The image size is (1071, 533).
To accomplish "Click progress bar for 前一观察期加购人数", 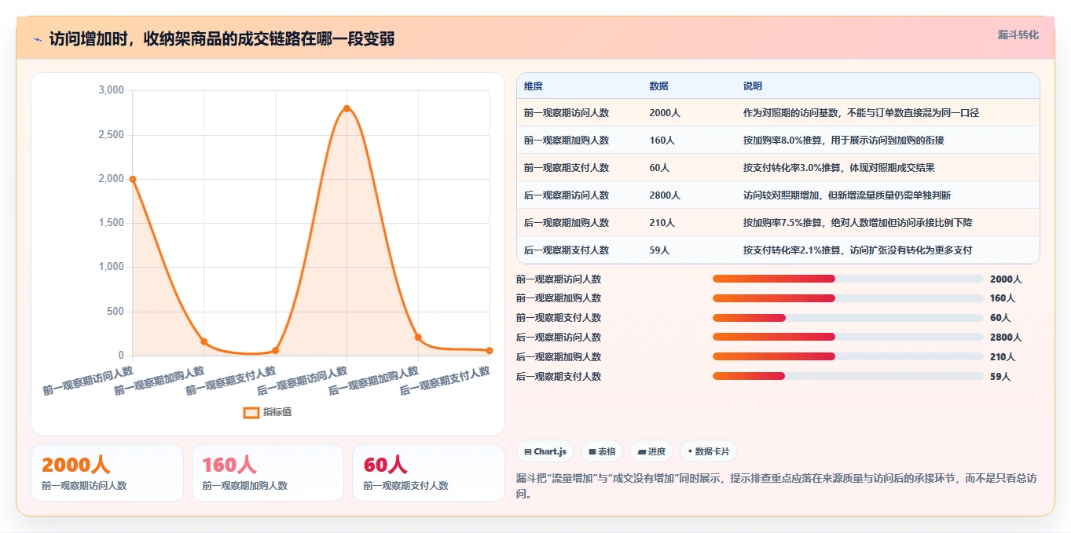I will pyautogui.click(x=848, y=298).
